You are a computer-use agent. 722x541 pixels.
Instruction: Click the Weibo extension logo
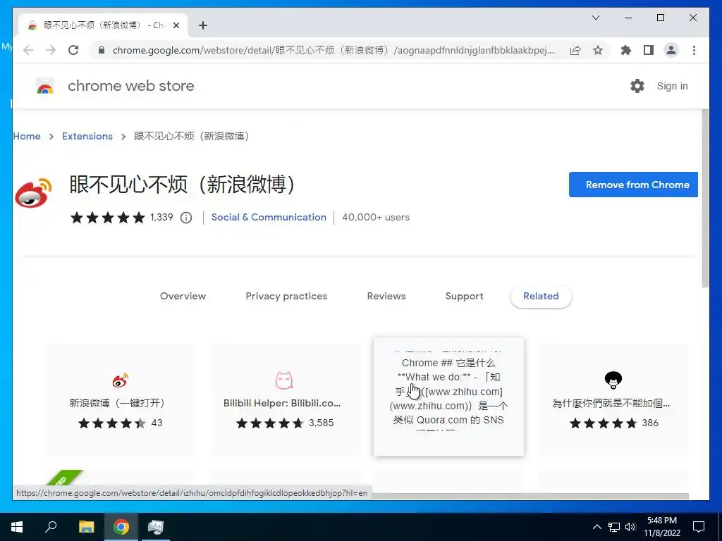tap(33, 193)
